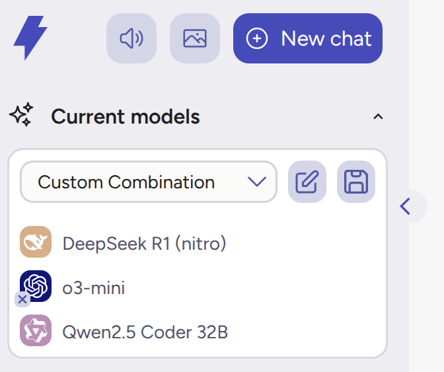Viewport: 444px width, 372px height.
Task: Click the Current models heading text
Action: pyautogui.click(x=126, y=116)
